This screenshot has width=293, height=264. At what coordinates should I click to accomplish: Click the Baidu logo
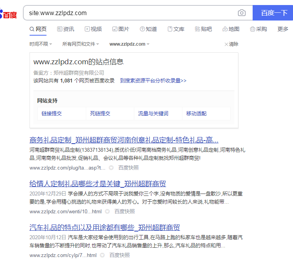coord(9,15)
